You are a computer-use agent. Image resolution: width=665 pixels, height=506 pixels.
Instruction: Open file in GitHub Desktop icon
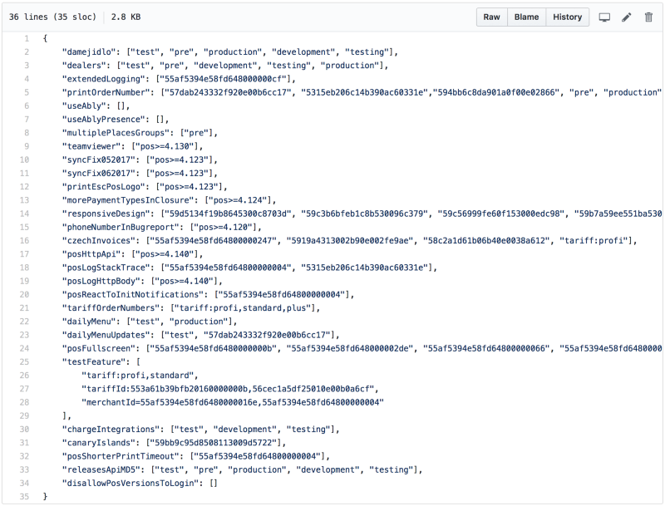point(604,17)
